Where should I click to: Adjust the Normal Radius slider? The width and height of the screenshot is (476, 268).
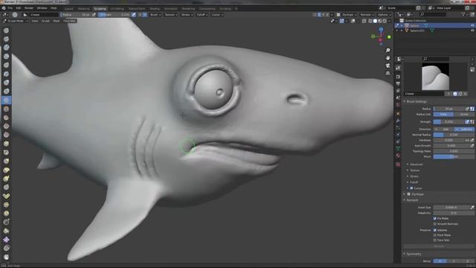click(454, 135)
